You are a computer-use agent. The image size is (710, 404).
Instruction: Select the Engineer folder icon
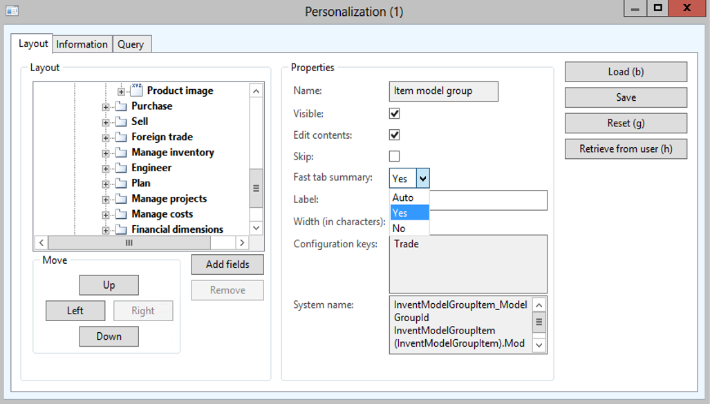pyautogui.click(x=121, y=168)
